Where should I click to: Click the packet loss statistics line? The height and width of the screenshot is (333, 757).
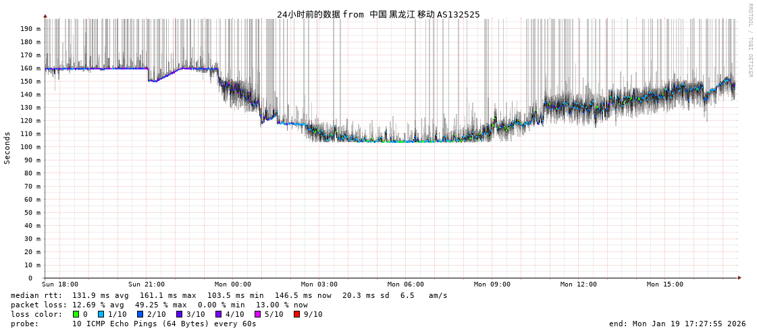(159, 305)
